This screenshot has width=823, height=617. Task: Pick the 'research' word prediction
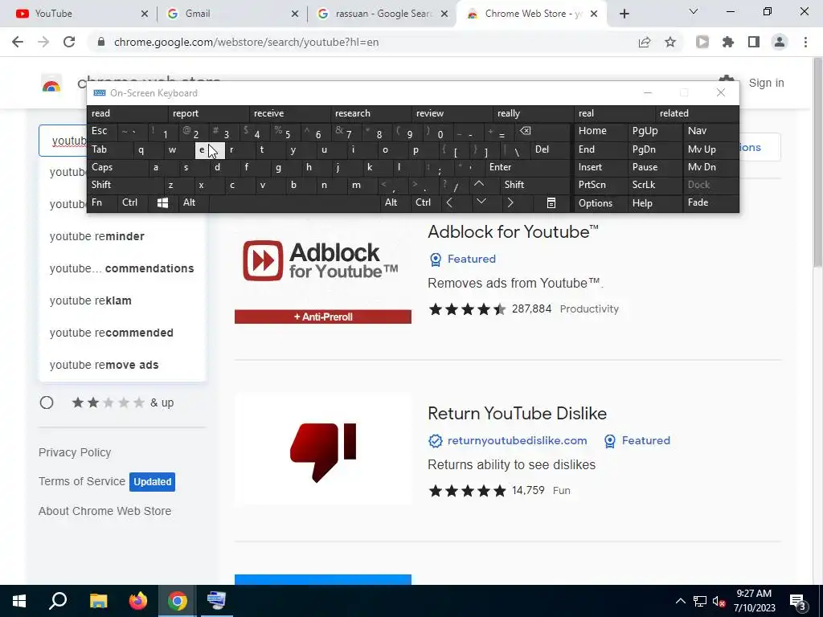pyautogui.click(x=371, y=113)
